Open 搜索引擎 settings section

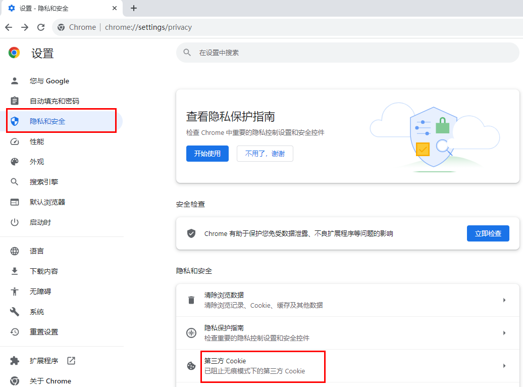pyautogui.click(x=62, y=182)
